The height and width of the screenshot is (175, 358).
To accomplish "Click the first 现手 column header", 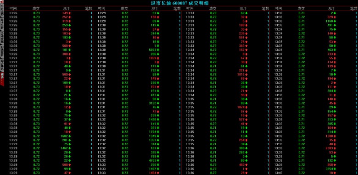I will pos(67,9).
